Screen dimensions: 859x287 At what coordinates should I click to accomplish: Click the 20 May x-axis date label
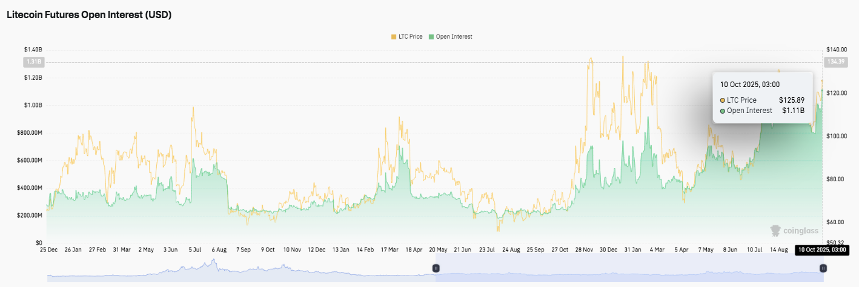point(437,250)
